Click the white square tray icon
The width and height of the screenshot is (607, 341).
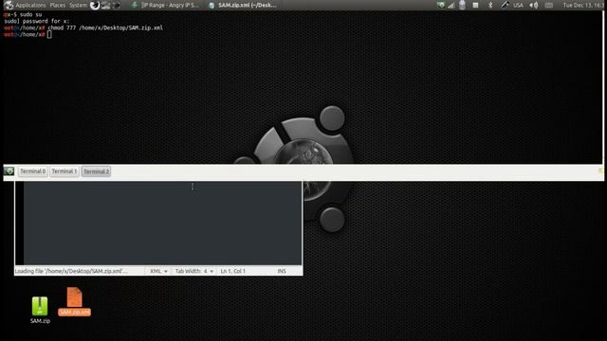coord(475,5)
